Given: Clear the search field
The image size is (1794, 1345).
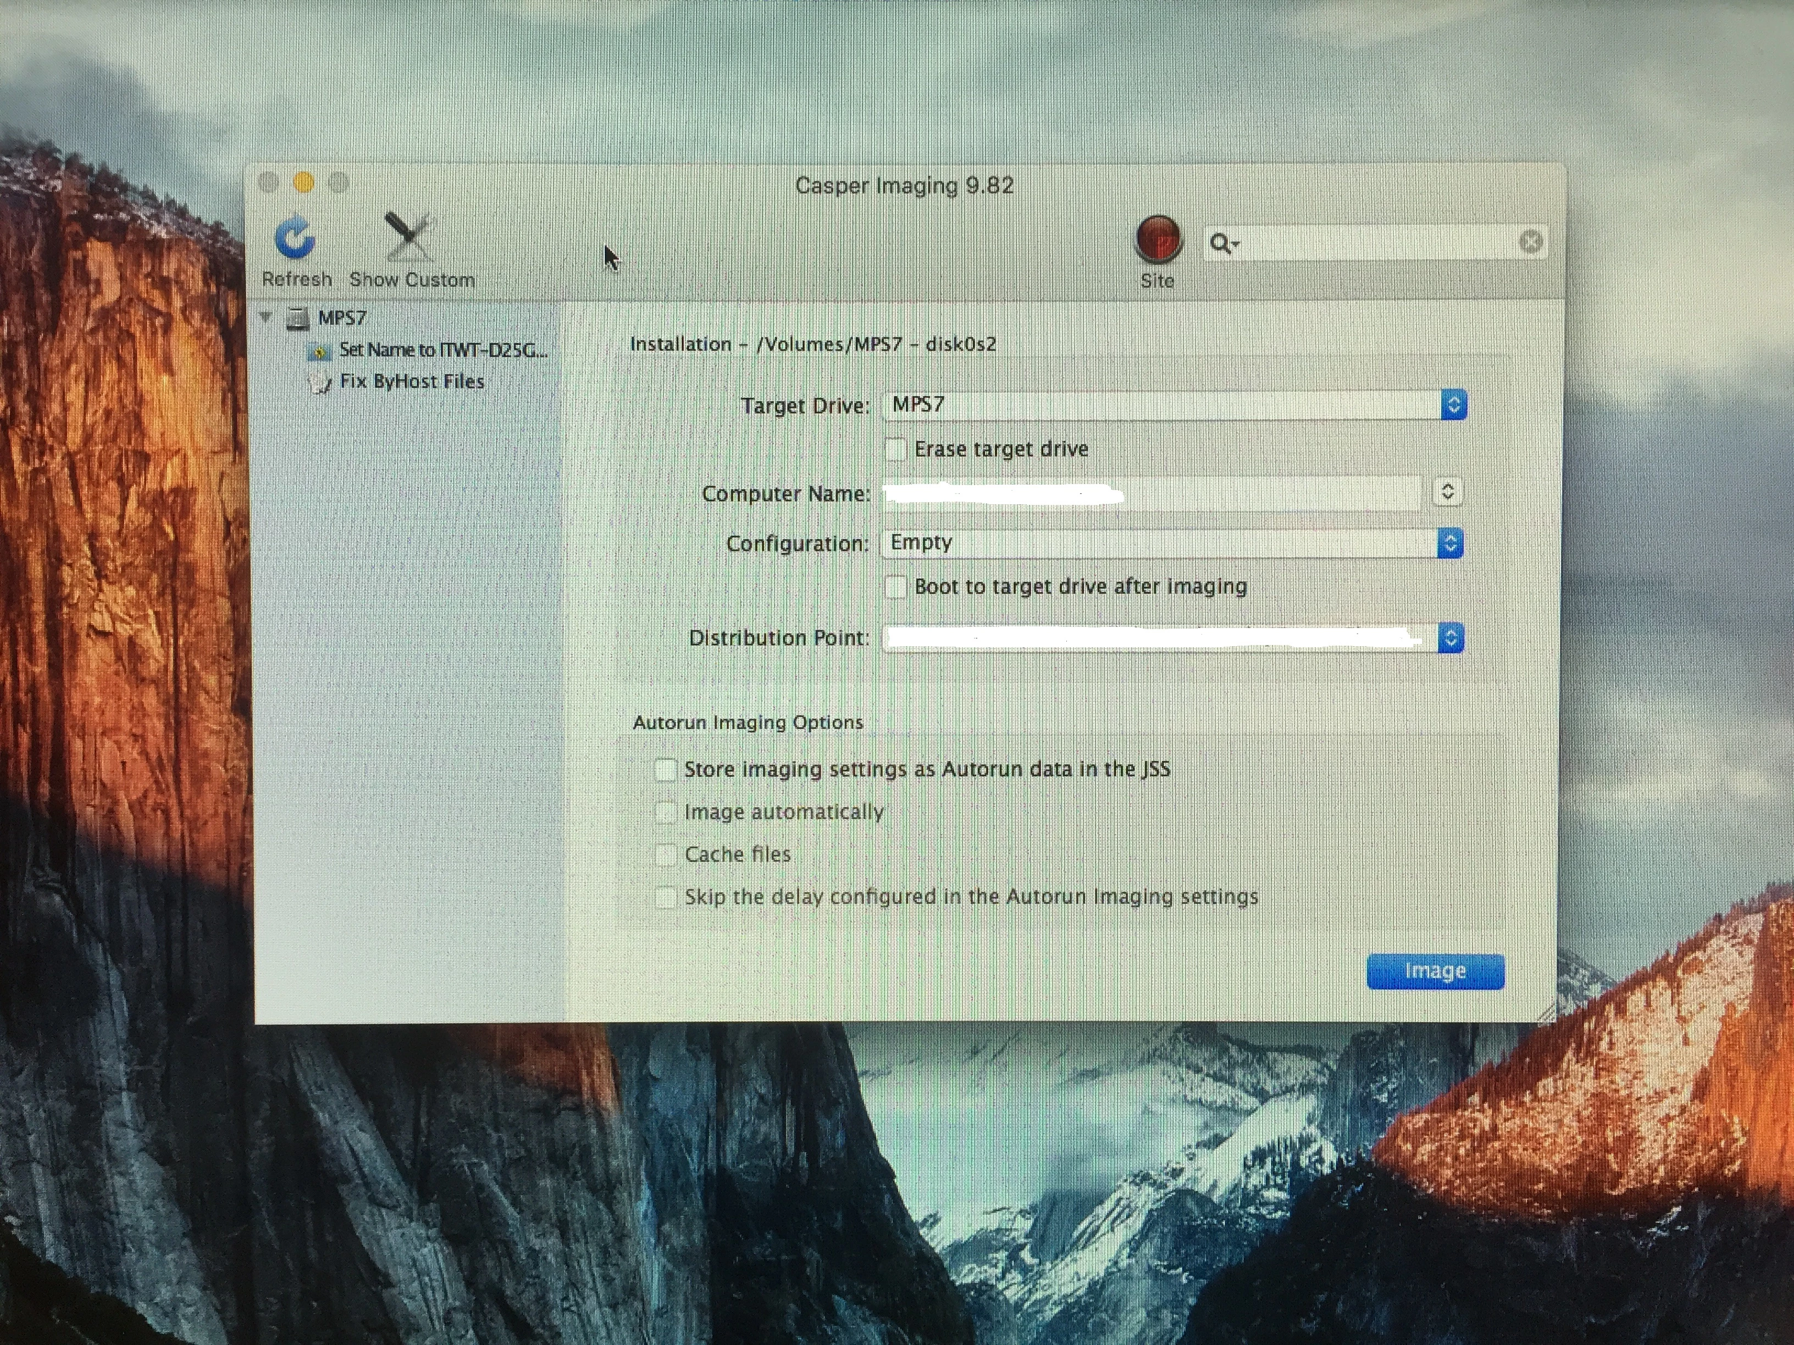Looking at the screenshot, I should point(1530,242).
